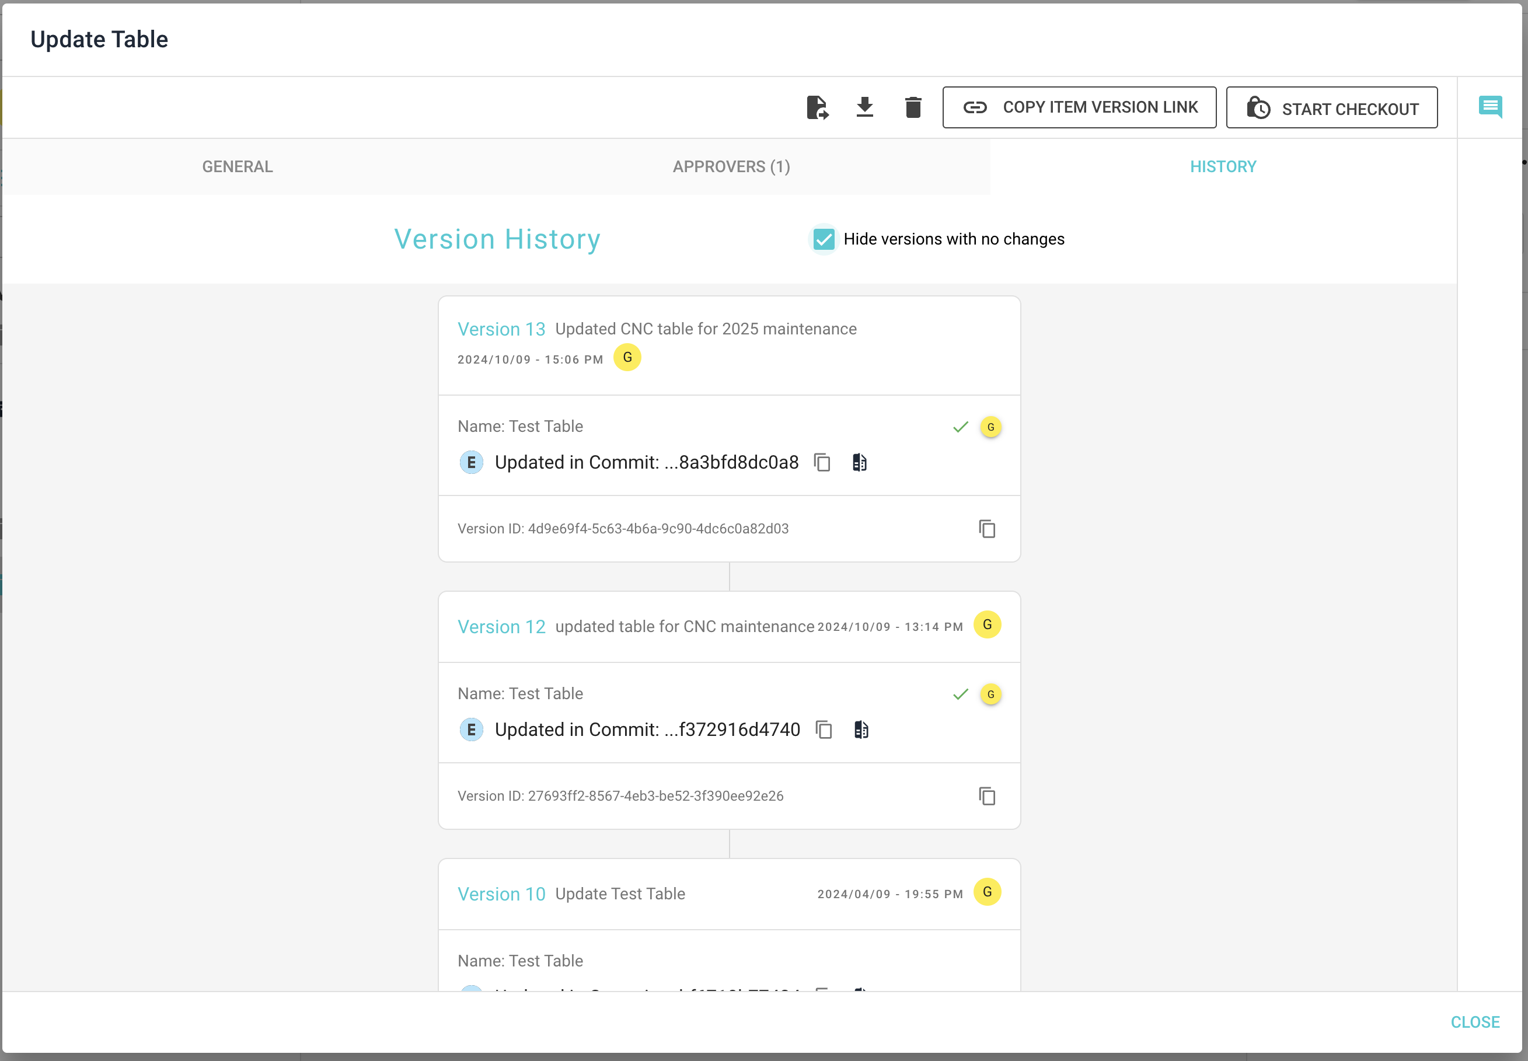This screenshot has width=1528, height=1061.
Task: Open the Version 13 link
Action: tap(501, 329)
